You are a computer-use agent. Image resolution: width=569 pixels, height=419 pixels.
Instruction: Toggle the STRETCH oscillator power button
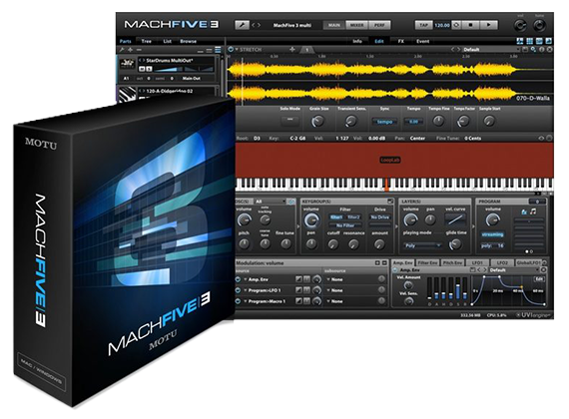231,49
